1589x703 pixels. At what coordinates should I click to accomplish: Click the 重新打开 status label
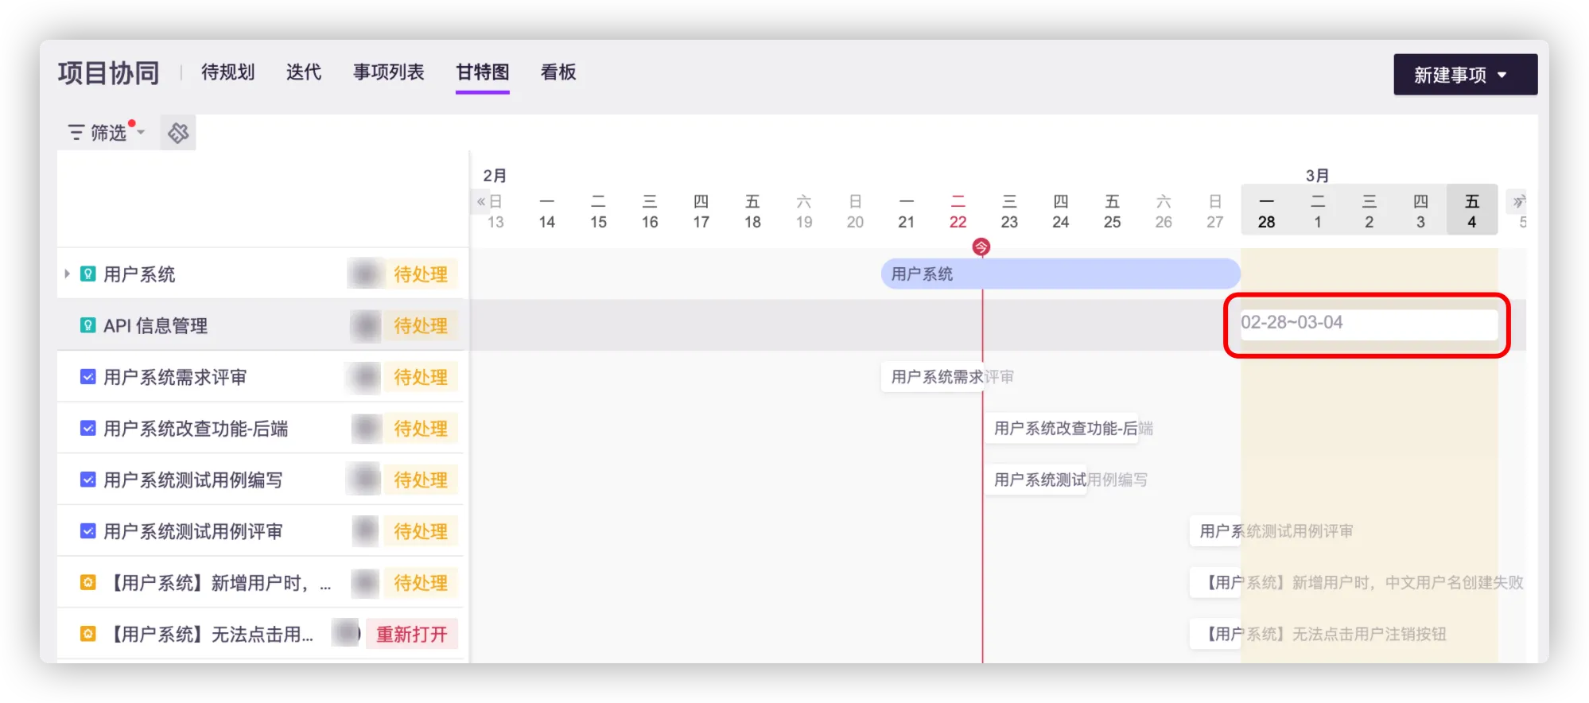tap(411, 634)
